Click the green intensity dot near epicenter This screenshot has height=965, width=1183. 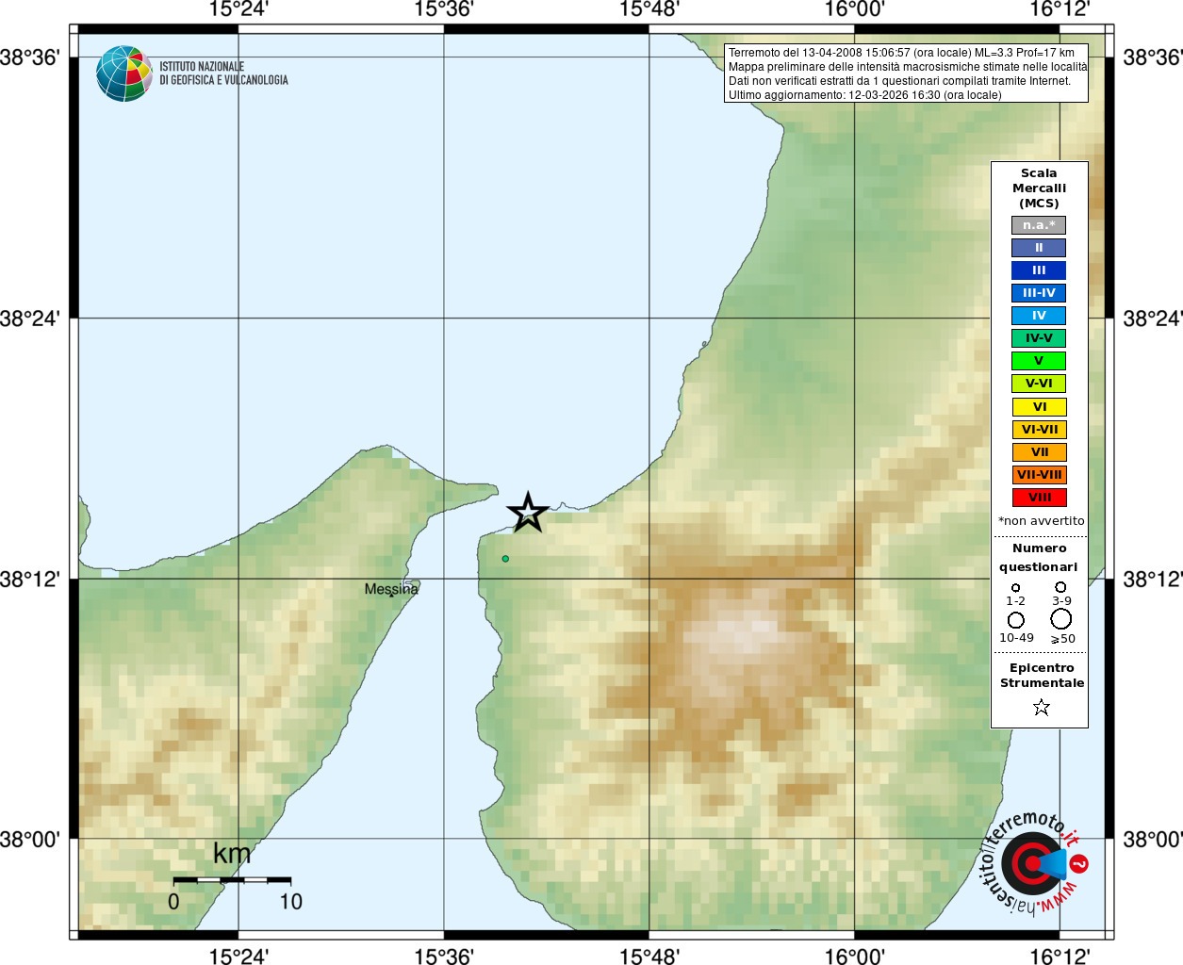click(505, 559)
